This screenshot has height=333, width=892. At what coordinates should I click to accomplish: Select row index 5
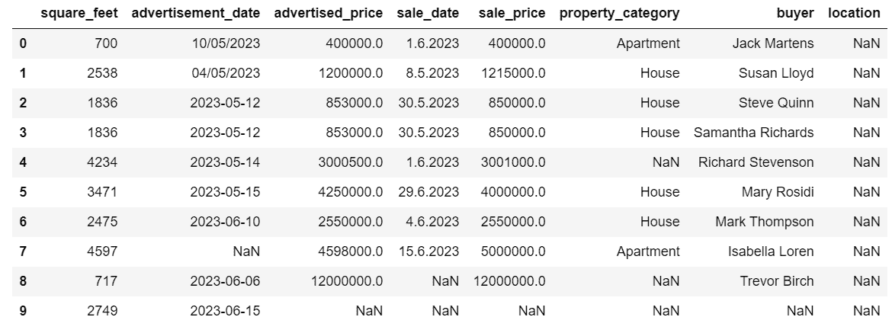click(22, 192)
